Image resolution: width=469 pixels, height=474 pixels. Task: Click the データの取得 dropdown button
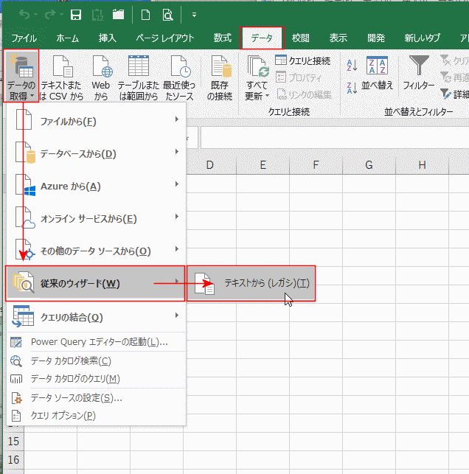(x=21, y=76)
